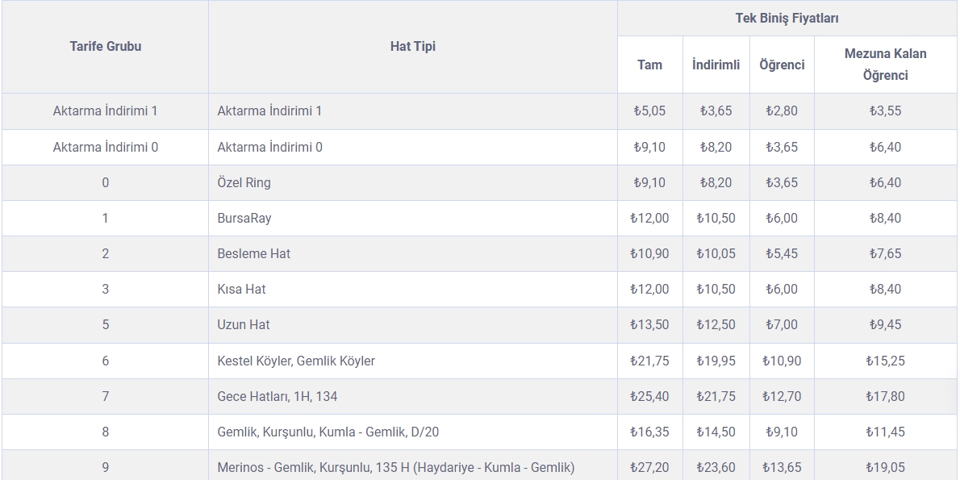
Task: Select Gece Hatları, 1H, 134 cell
Action: 413,397
